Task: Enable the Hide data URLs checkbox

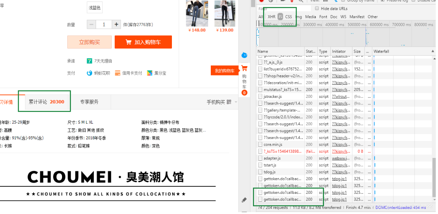Action: pos(317,9)
